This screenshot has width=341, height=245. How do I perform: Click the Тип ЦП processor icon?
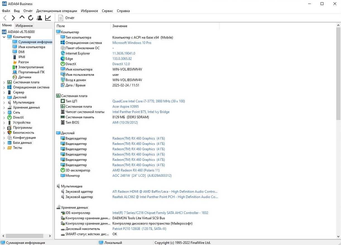click(63, 101)
